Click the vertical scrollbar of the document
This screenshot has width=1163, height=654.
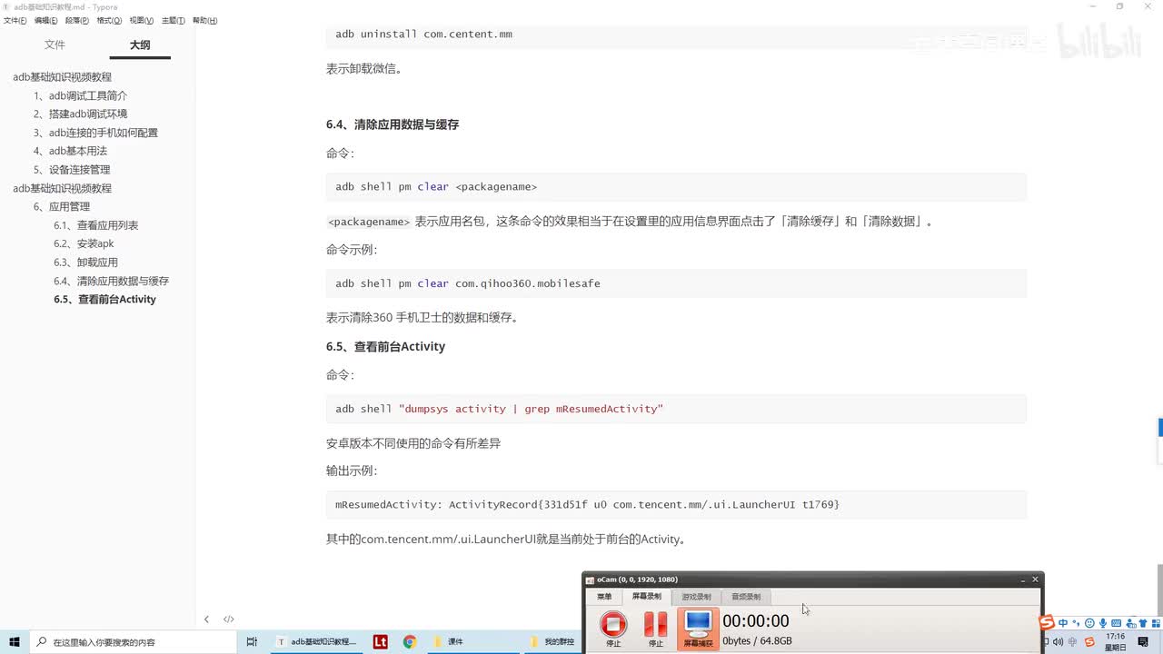click(1159, 590)
